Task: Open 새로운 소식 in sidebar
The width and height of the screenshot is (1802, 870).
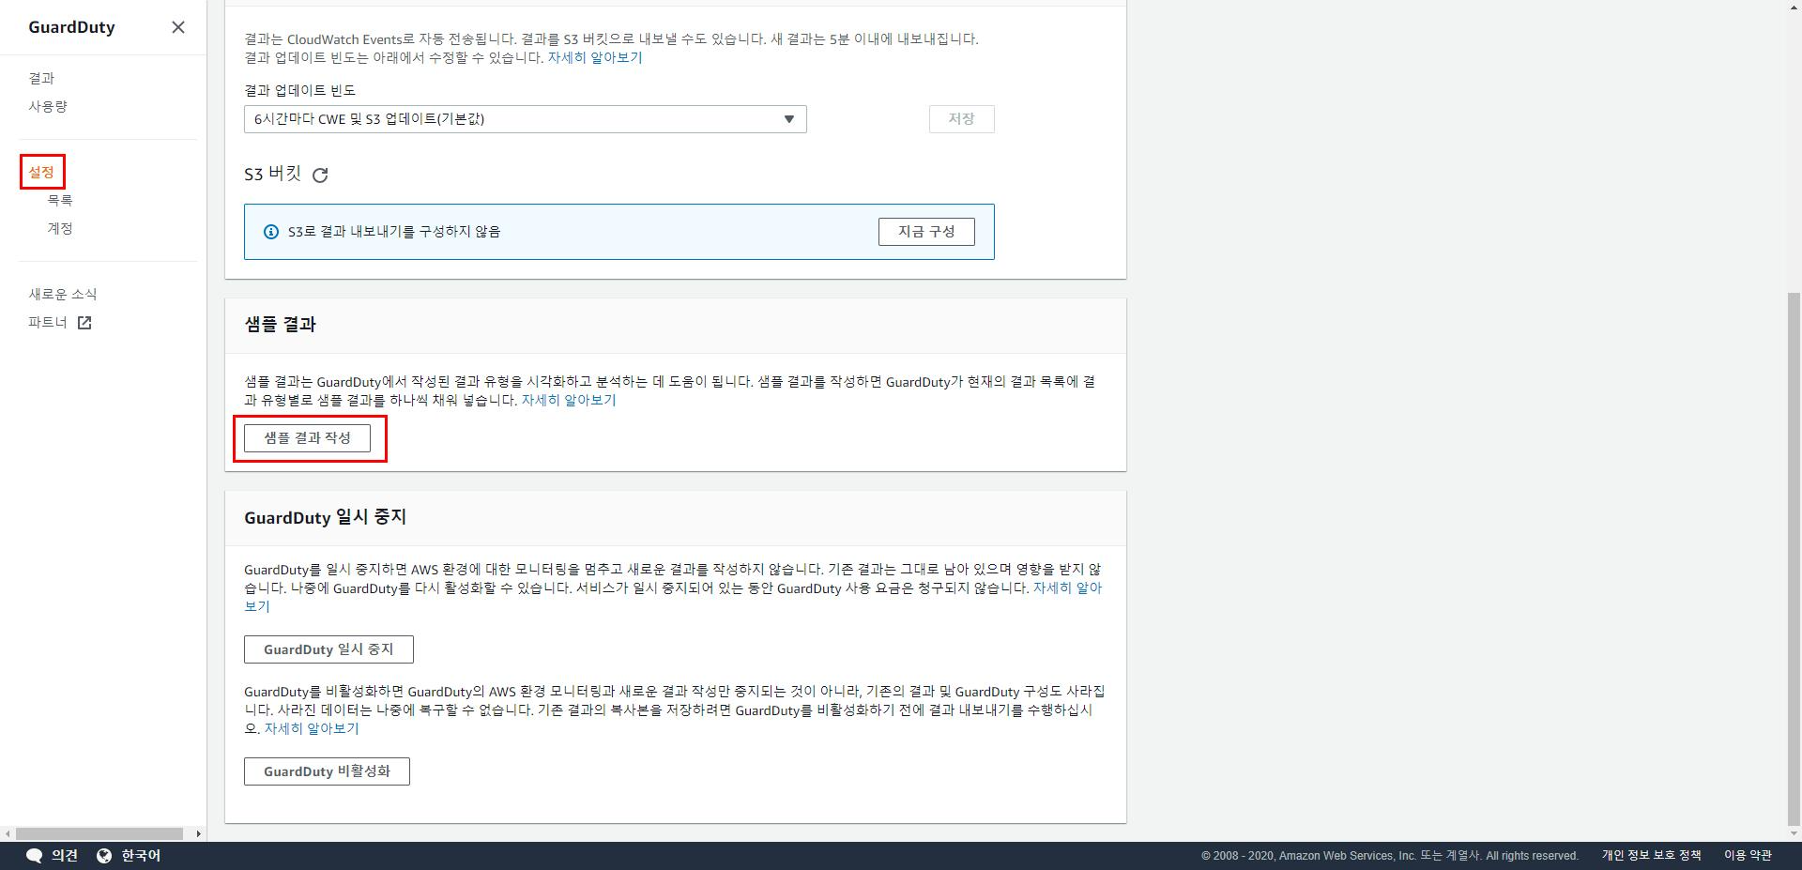Action: click(63, 294)
